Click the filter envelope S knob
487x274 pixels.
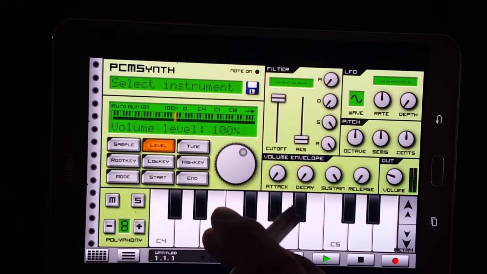pos(329,123)
